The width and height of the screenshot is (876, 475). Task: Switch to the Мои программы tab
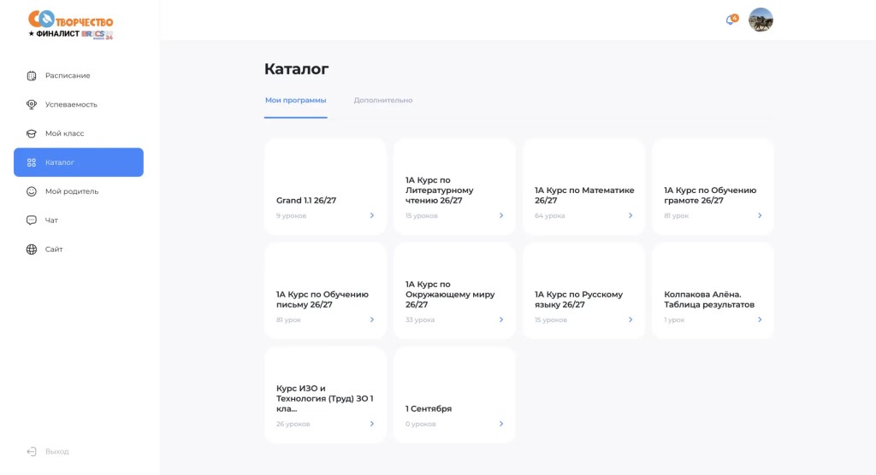point(295,101)
